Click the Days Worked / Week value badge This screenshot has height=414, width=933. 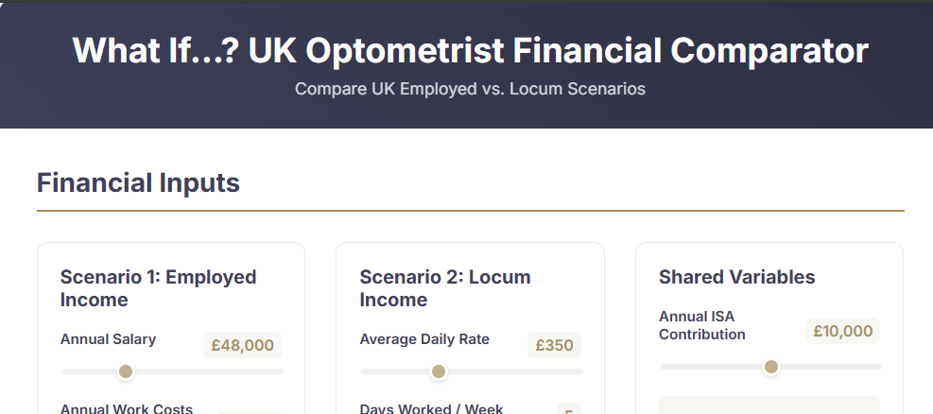point(568,410)
